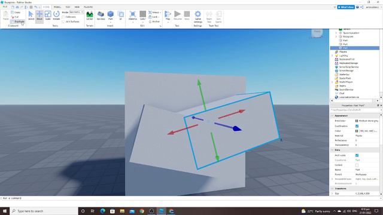The image size is (383, 215).
Task: Collapse the Transform properties section
Action: (333, 189)
